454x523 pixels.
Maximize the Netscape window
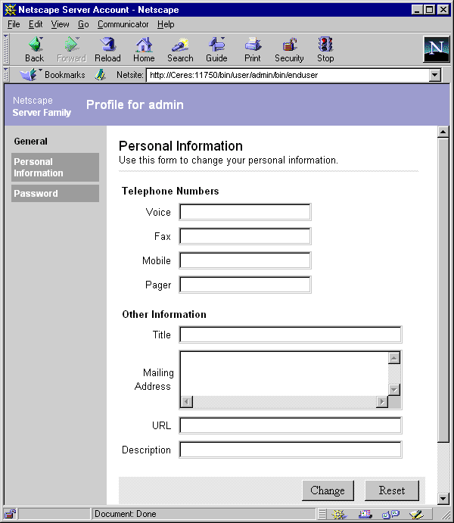click(429, 10)
